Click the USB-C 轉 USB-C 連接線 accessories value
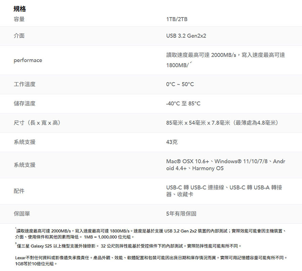This screenshot has height=271, width=302. [224, 191]
